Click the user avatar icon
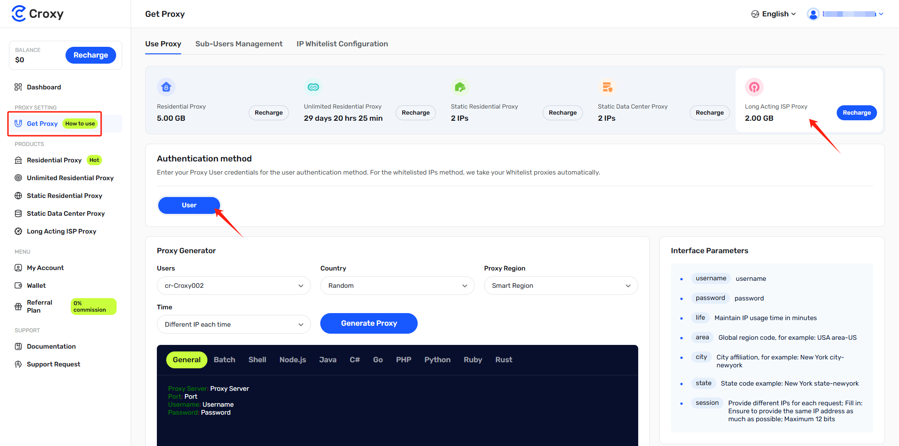 [x=813, y=14]
